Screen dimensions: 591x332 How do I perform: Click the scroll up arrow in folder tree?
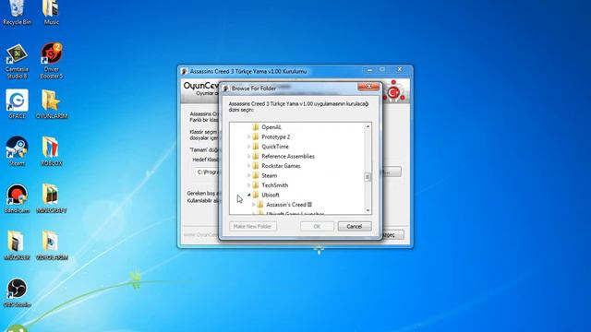click(368, 127)
